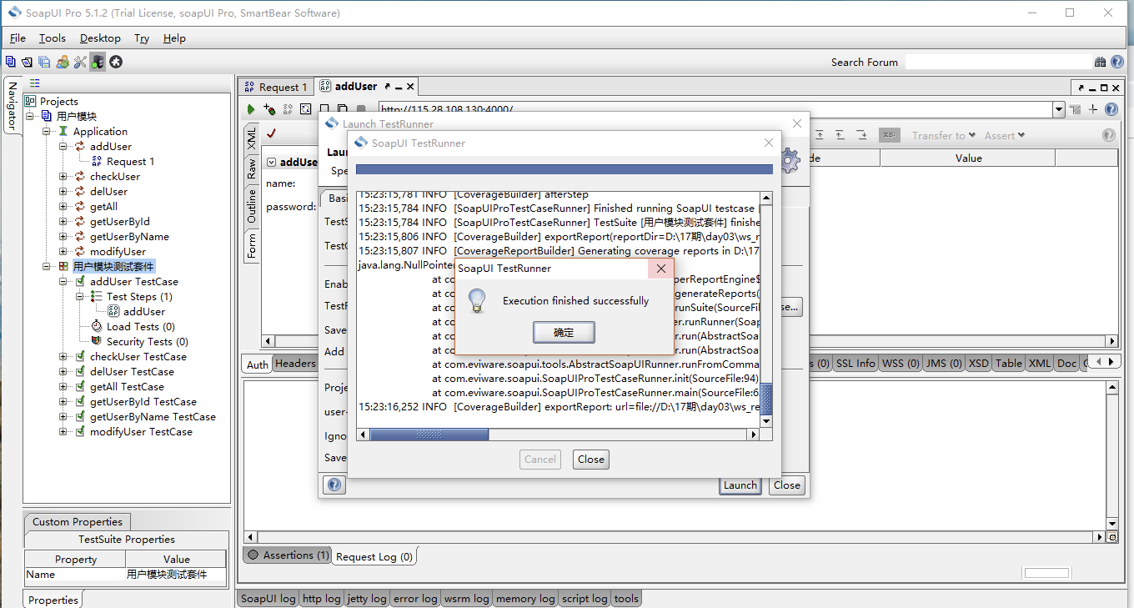The image size is (1134, 608).
Task: Click the Save All Projects icon
Action: pos(44,62)
